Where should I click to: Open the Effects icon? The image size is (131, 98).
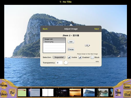click(x=127, y=94)
